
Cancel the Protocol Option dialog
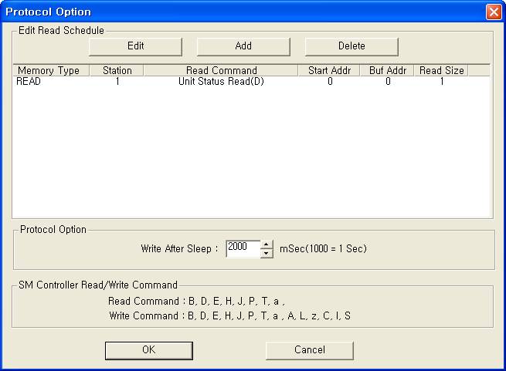(x=309, y=350)
